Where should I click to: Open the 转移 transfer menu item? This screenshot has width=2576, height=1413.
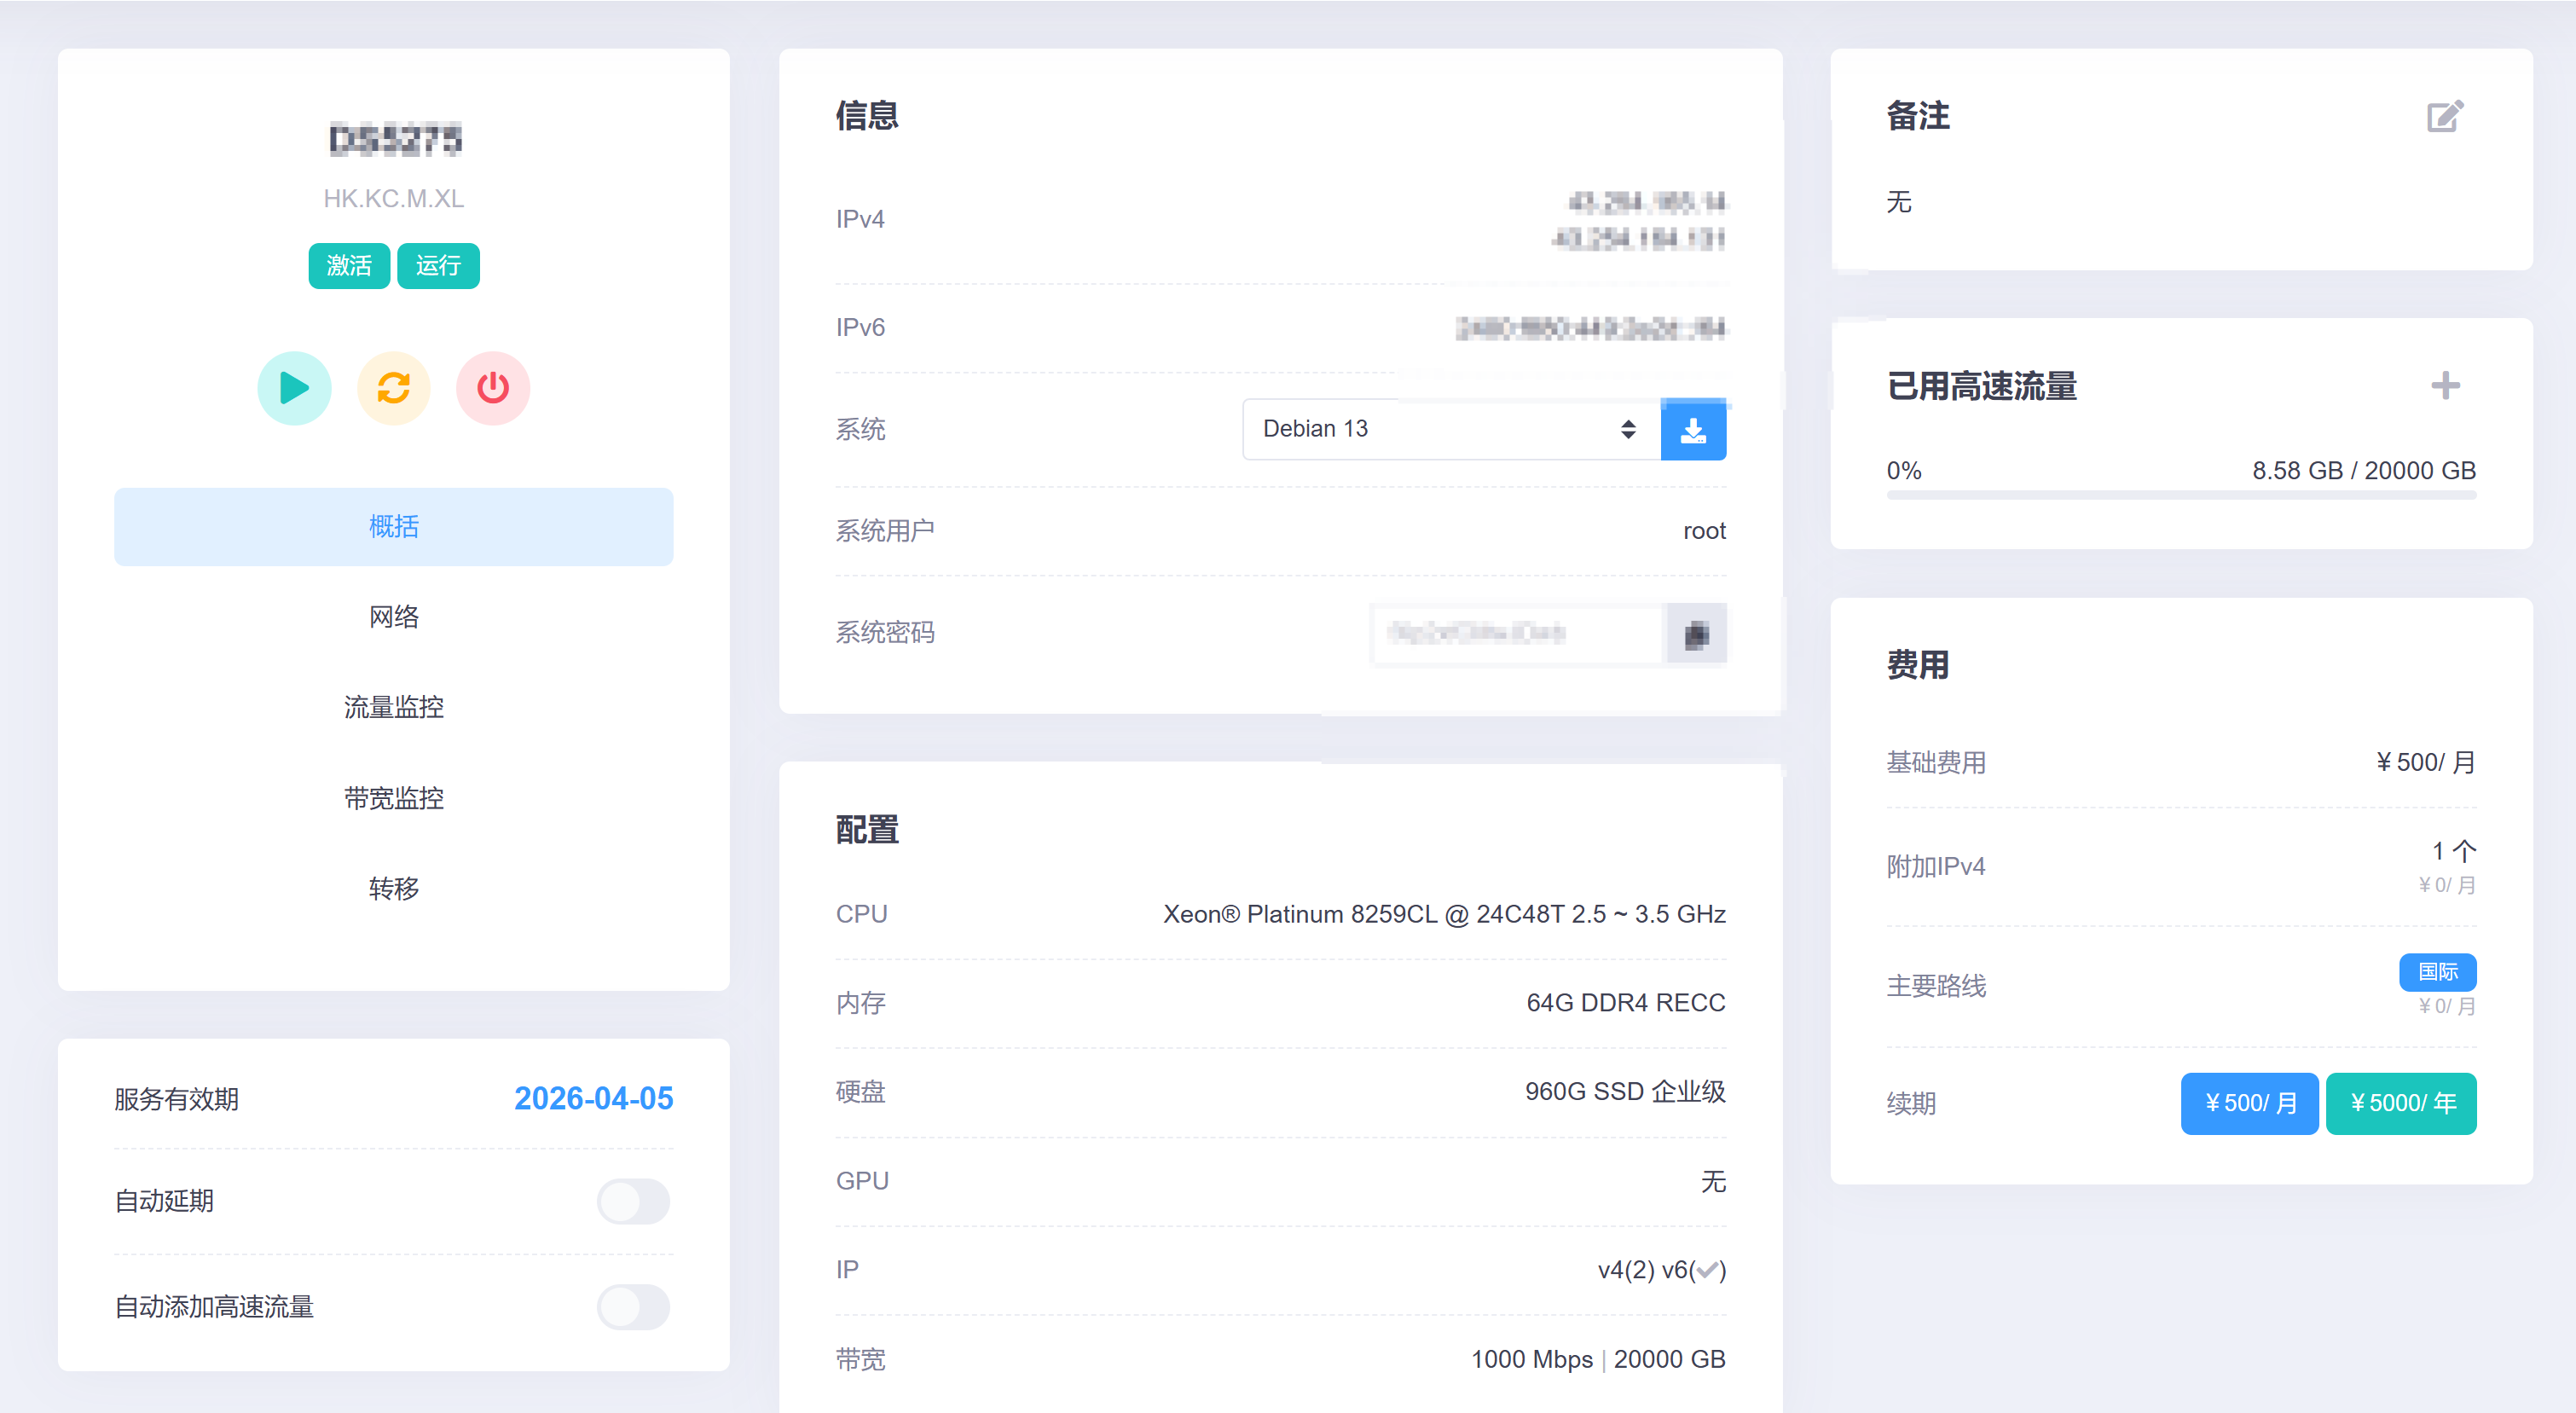click(393, 889)
